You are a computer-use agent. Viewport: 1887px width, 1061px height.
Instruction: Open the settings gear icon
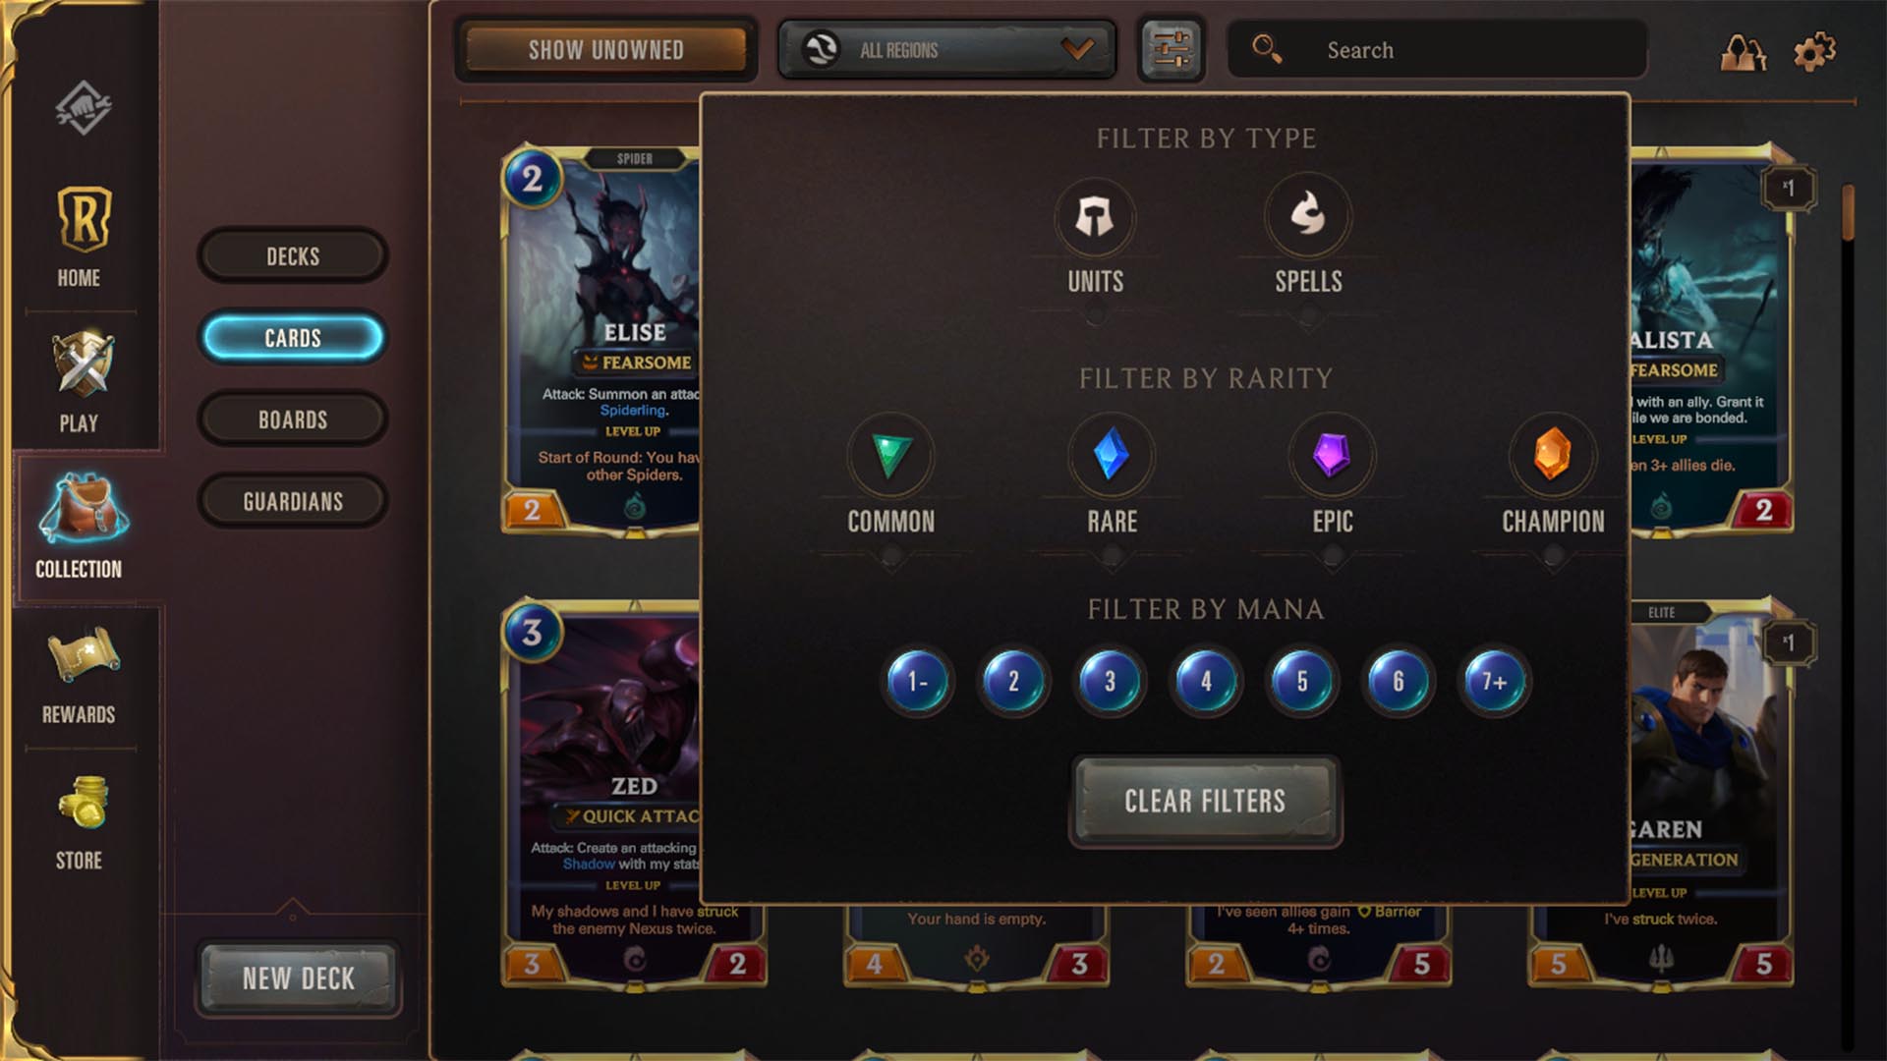tap(1814, 51)
